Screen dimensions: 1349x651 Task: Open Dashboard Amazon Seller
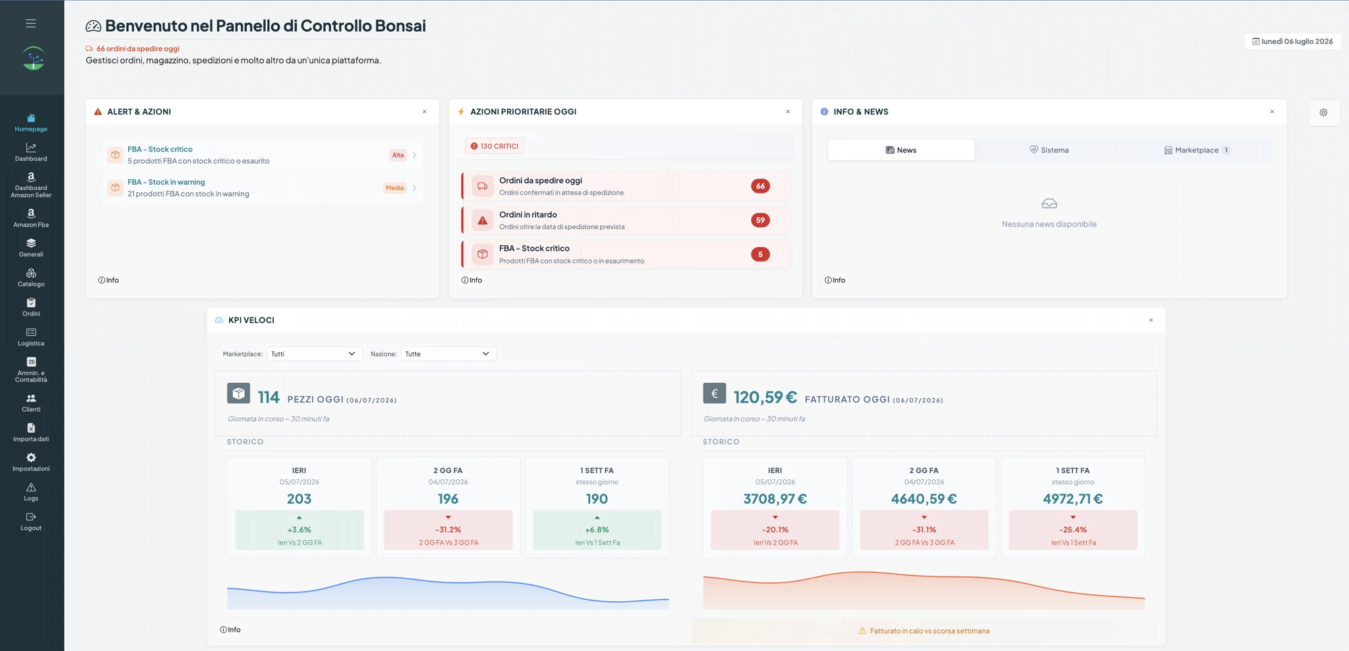tap(31, 185)
